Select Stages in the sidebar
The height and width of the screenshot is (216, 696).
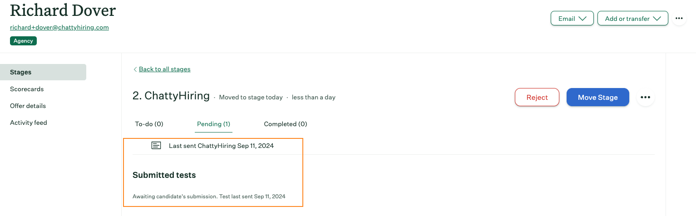point(43,72)
